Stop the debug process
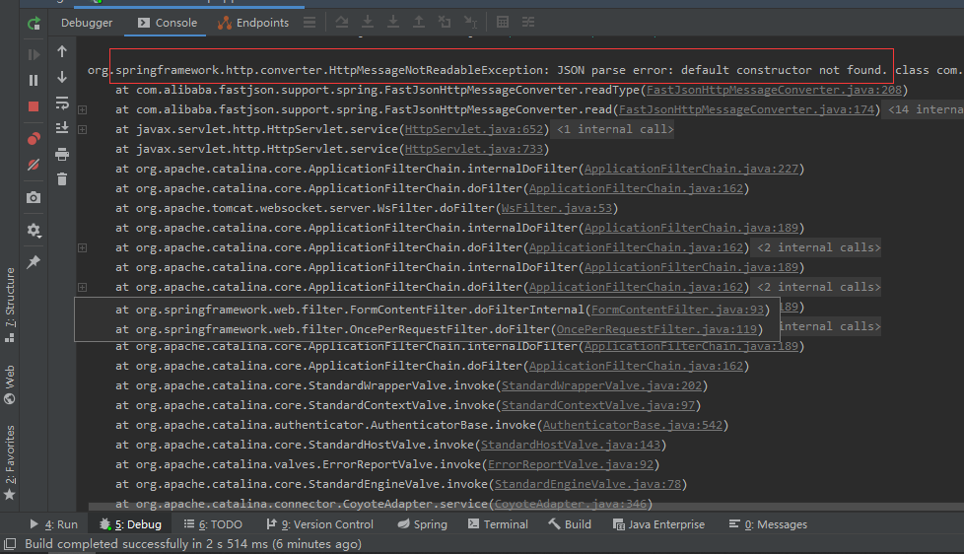Viewport: 964px width, 554px height. (x=34, y=106)
